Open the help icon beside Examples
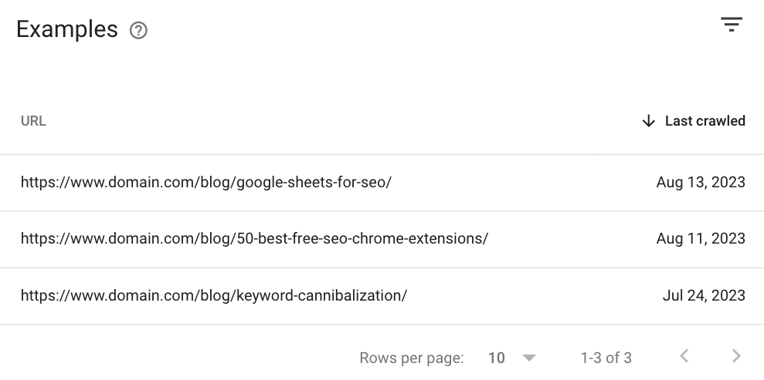The height and width of the screenshot is (380, 764). coord(138,31)
